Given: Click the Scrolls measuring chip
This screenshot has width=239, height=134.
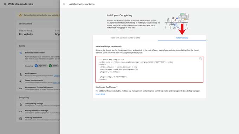Looking at the screenshot, I should (53, 66).
